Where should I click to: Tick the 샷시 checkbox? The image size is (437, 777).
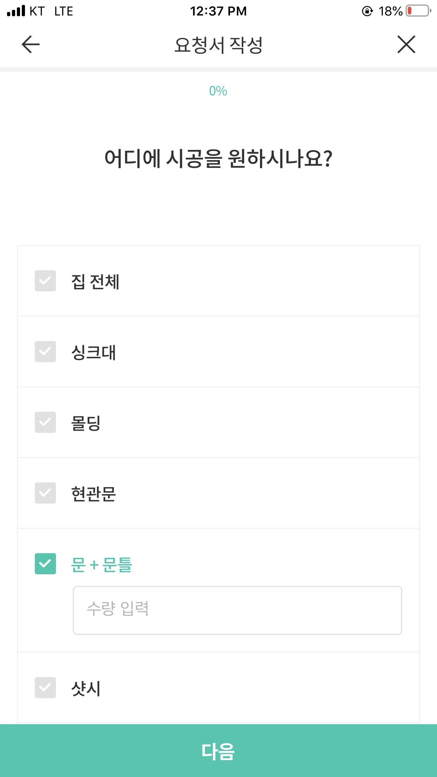click(45, 688)
